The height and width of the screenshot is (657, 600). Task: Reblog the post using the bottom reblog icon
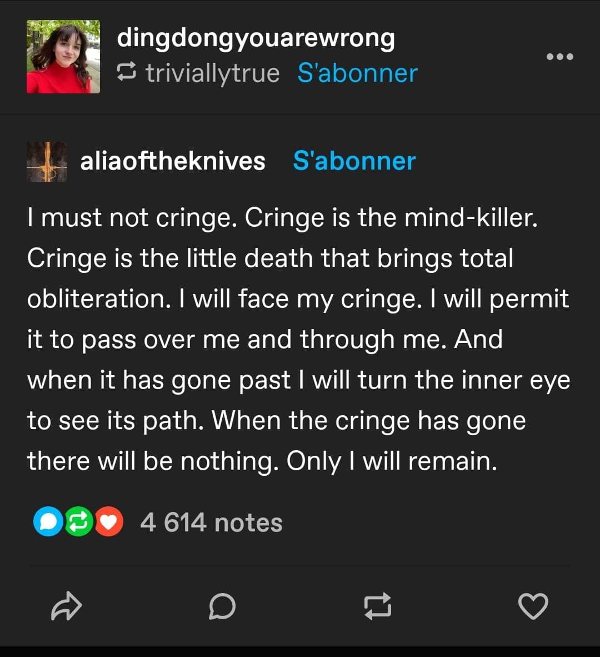(x=378, y=606)
